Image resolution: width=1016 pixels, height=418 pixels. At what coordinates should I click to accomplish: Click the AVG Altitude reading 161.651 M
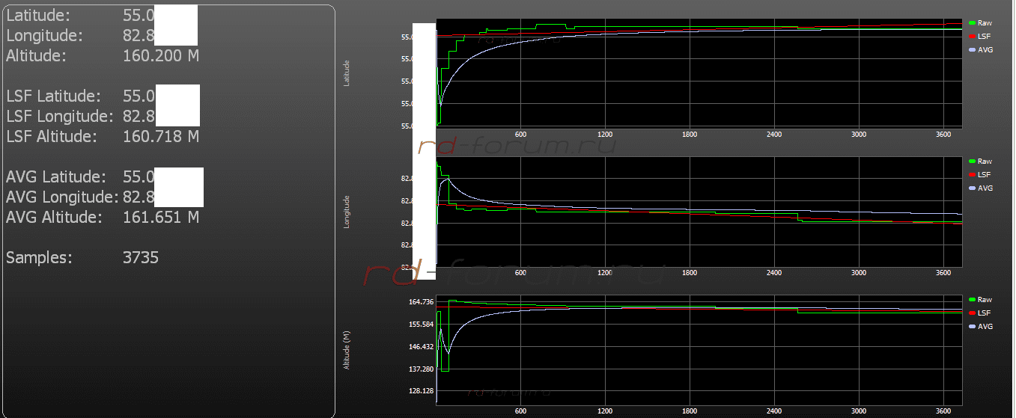pyautogui.click(x=160, y=218)
